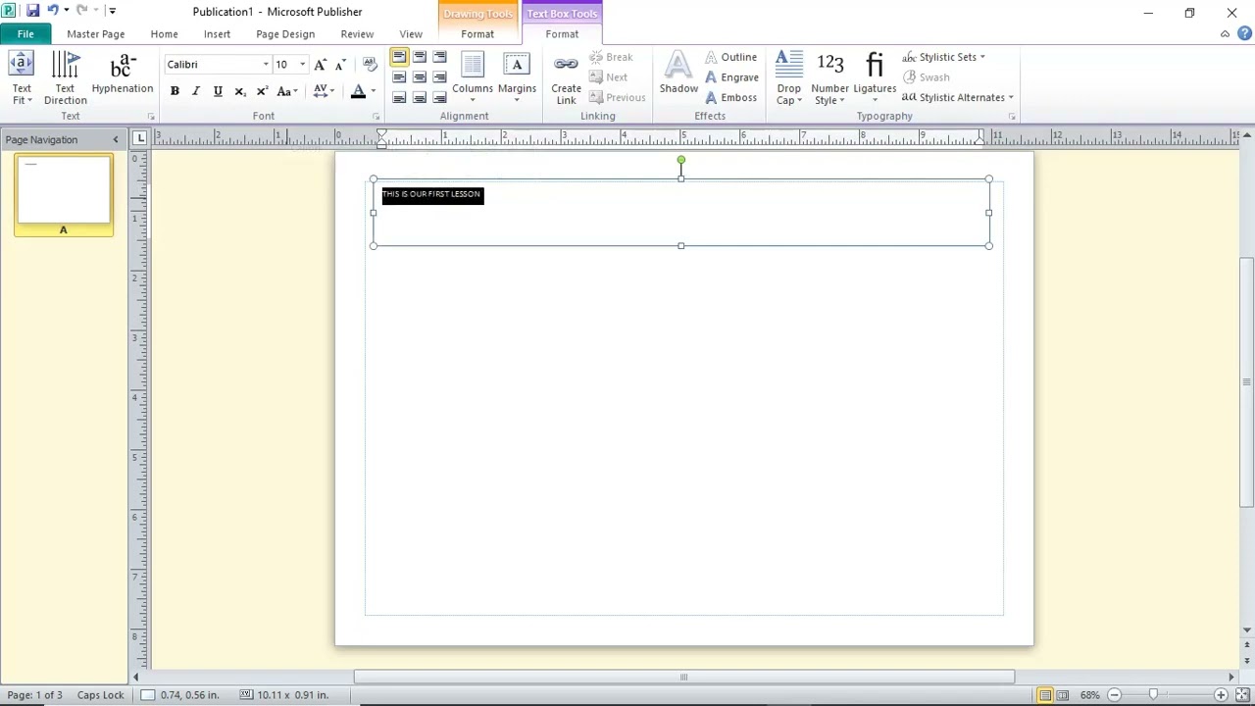Switch to Page Design tab

(285, 34)
